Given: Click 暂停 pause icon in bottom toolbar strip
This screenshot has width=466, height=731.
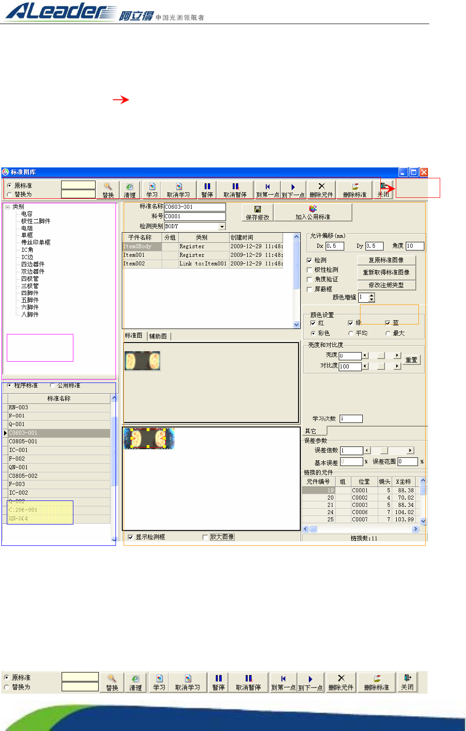Looking at the screenshot, I should (218, 682).
